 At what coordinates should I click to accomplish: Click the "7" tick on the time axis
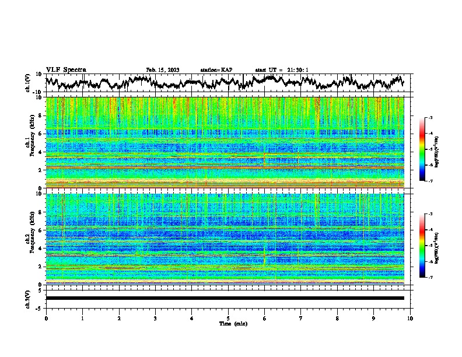click(301, 318)
